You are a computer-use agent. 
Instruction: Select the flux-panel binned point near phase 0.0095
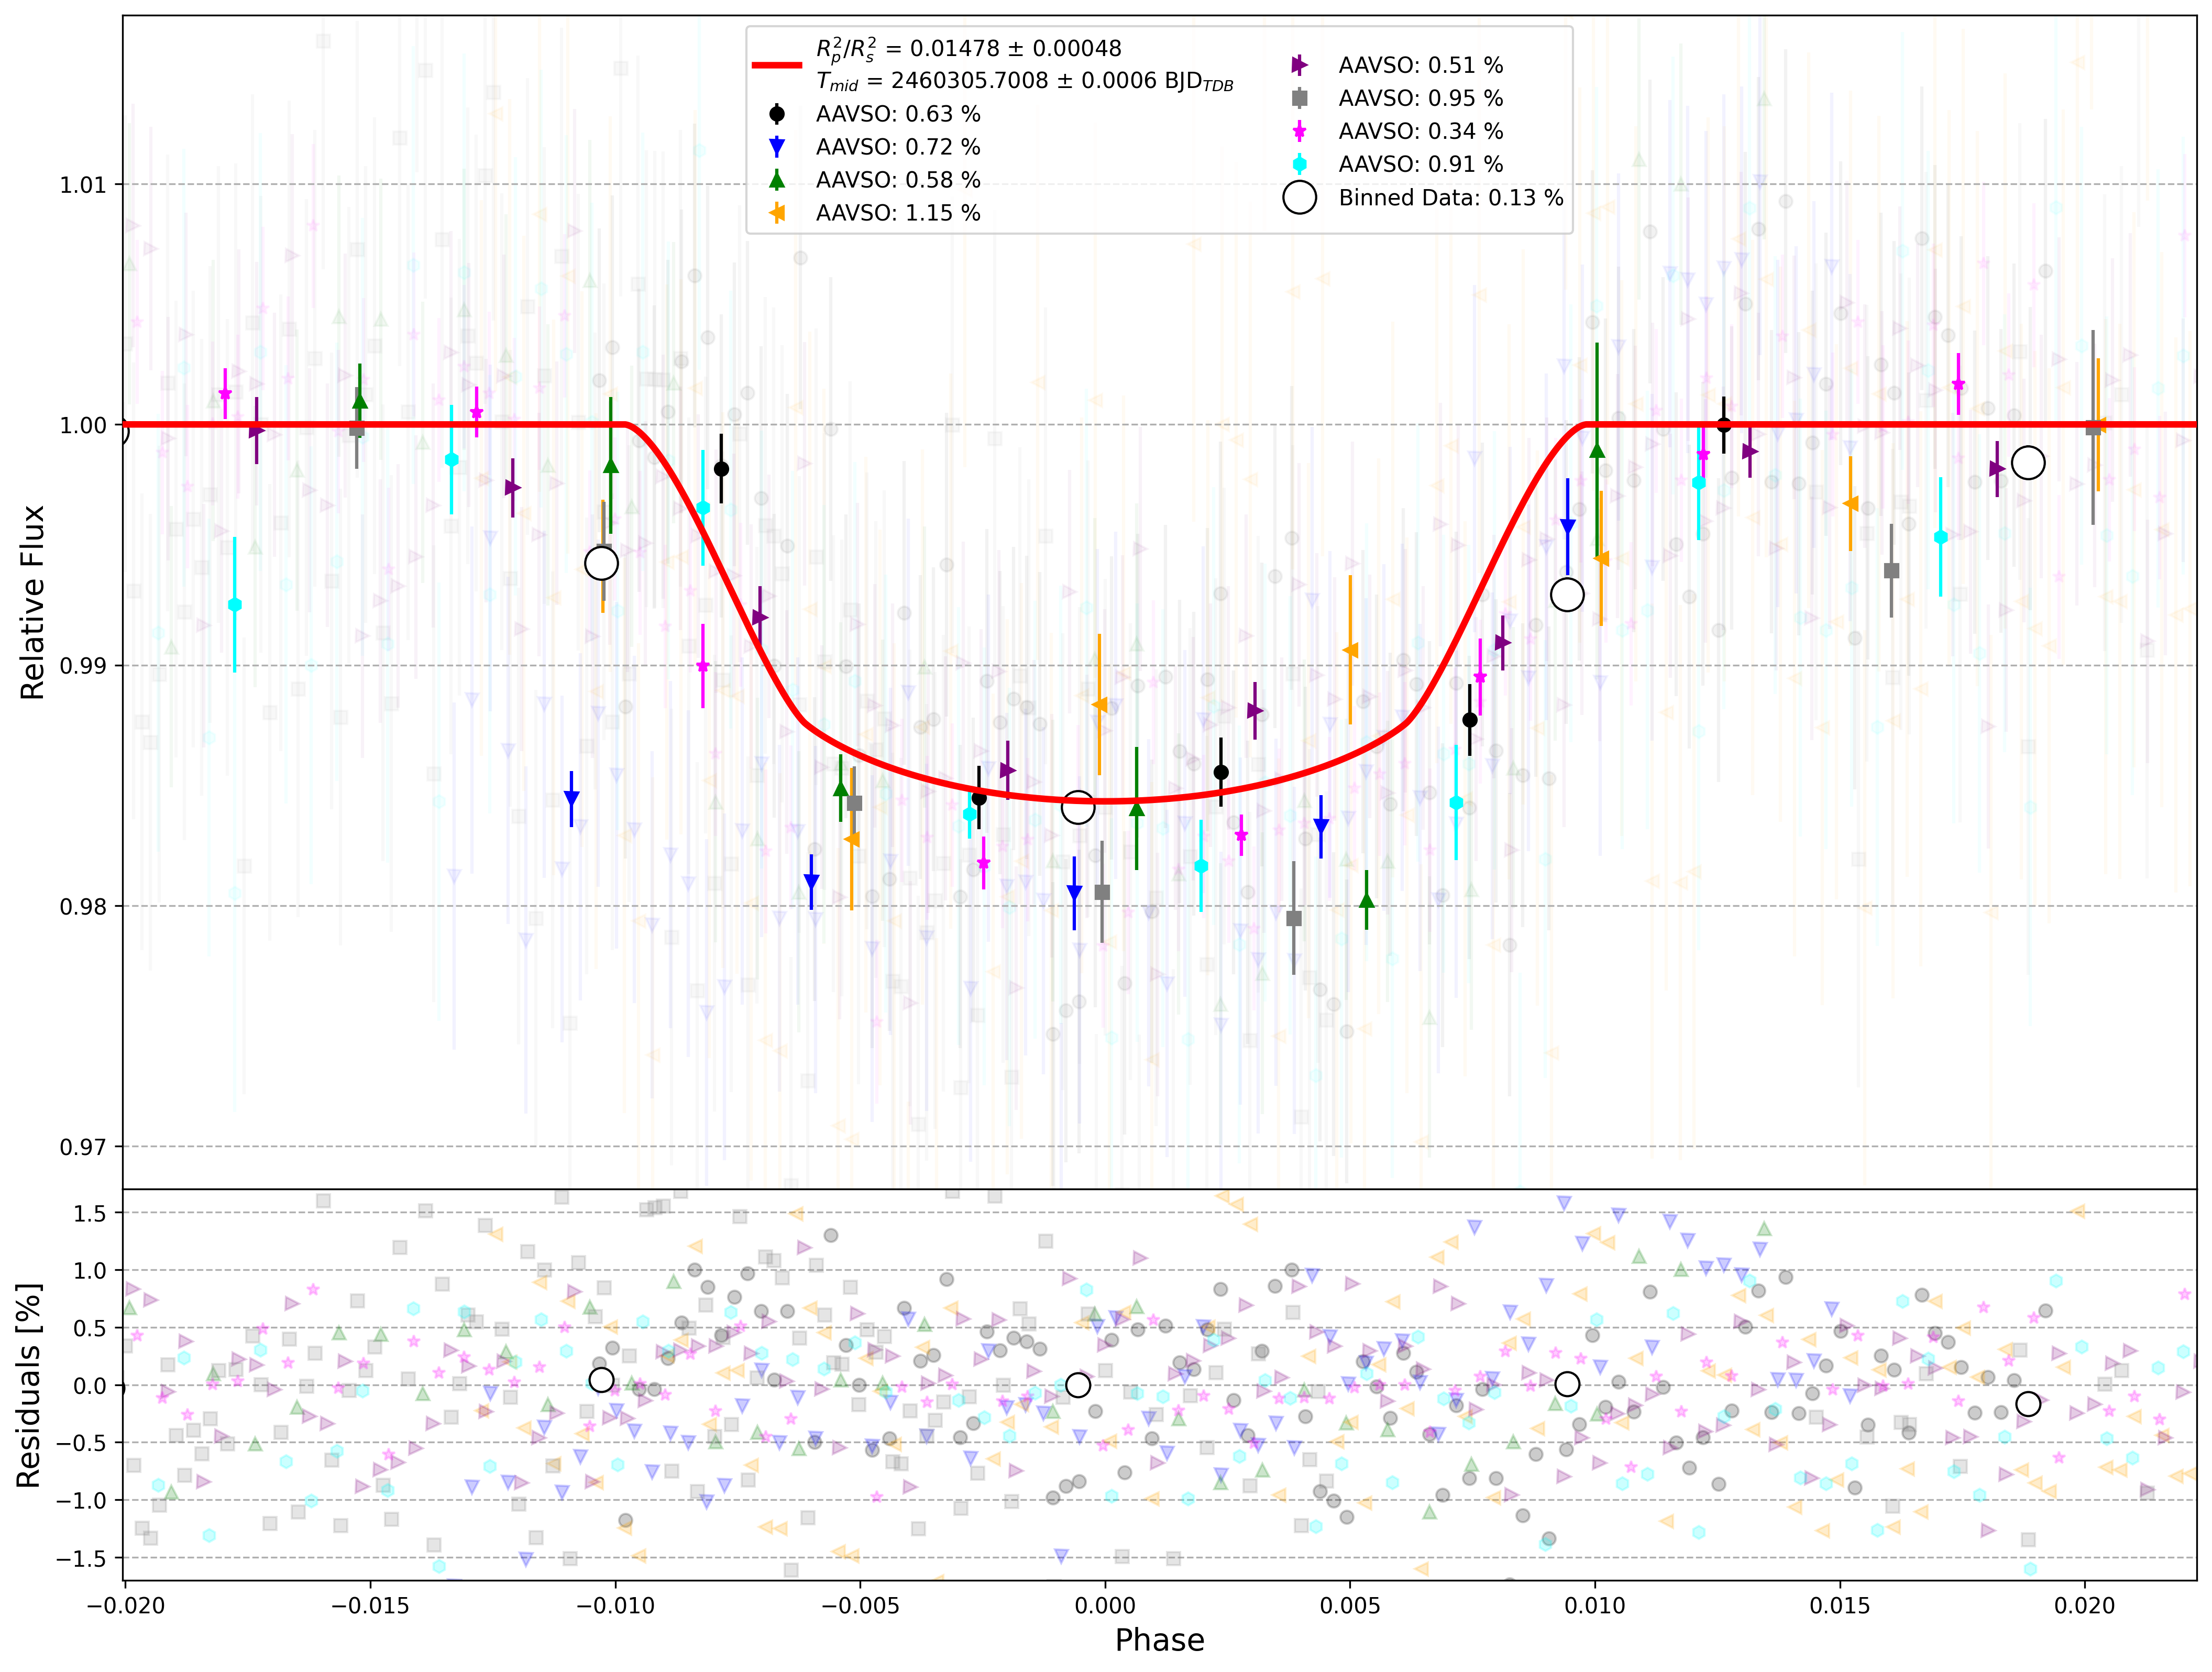pyautogui.click(x=1567, y=595)
